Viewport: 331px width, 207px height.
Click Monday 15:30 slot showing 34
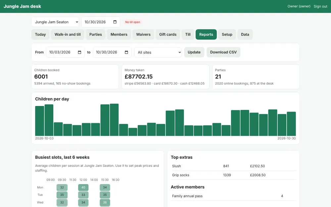click(x=105, y=187)
